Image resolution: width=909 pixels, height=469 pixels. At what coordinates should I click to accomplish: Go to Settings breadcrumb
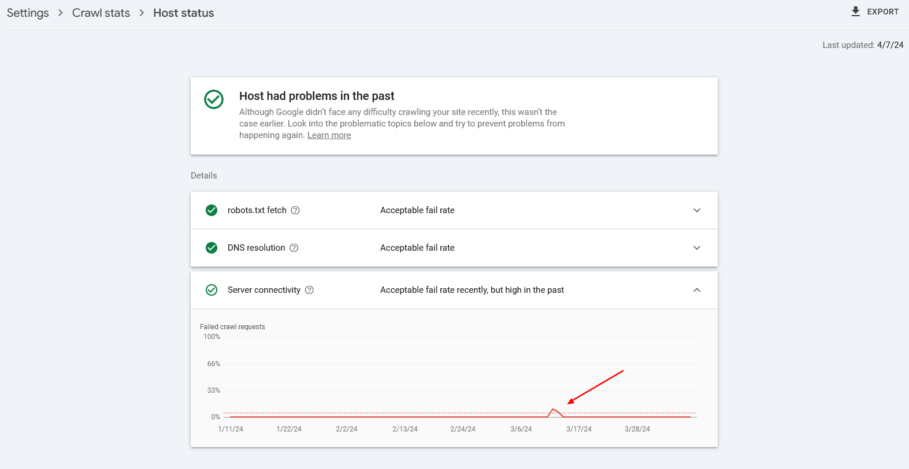tap(28, 13)
